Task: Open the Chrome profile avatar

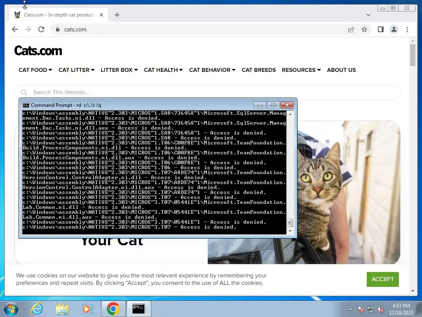Action: [x=394, y=29]
